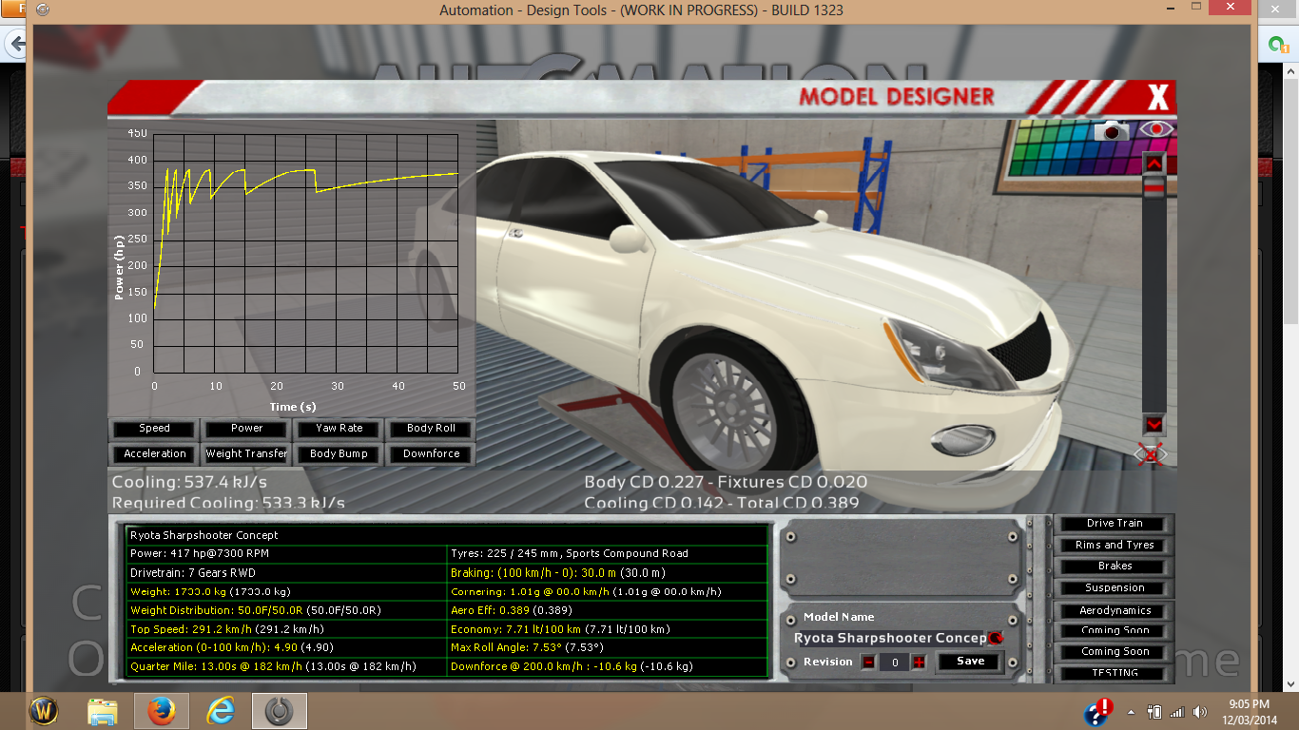
Task: Click the Weight Distribution stat row
Action: (286, 610)
